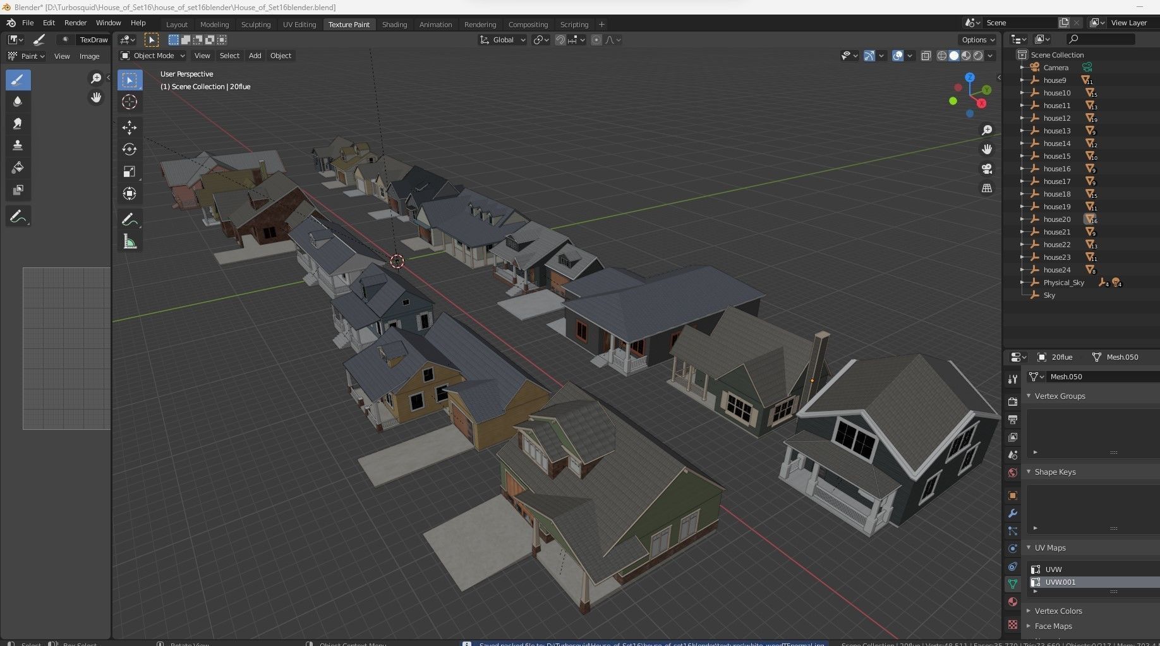Open the Render menu
The image size is (1160, 646).
click(x=75, y=23)
